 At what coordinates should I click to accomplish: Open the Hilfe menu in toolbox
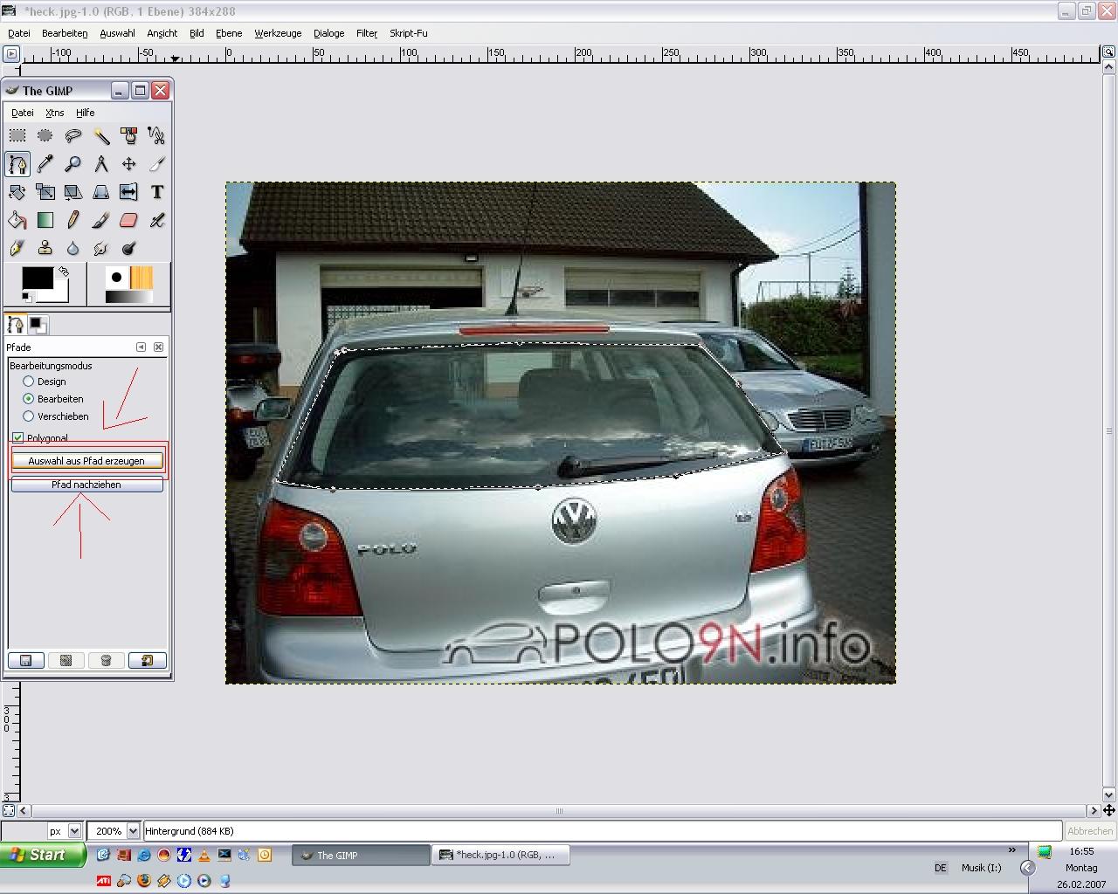click(85, 113)
